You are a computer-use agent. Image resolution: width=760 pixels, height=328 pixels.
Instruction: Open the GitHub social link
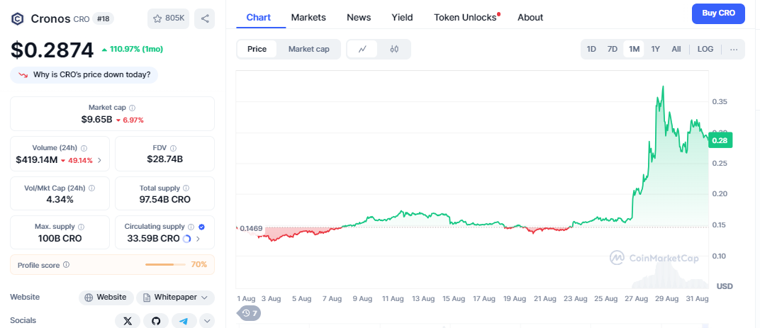coord(155,321)
